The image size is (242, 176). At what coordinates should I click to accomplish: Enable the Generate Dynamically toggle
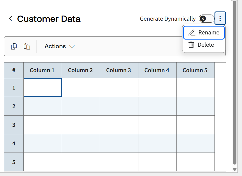206,18
